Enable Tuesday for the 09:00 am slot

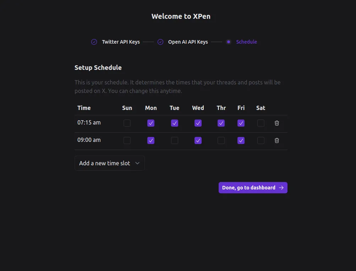[x=174, y=140]
